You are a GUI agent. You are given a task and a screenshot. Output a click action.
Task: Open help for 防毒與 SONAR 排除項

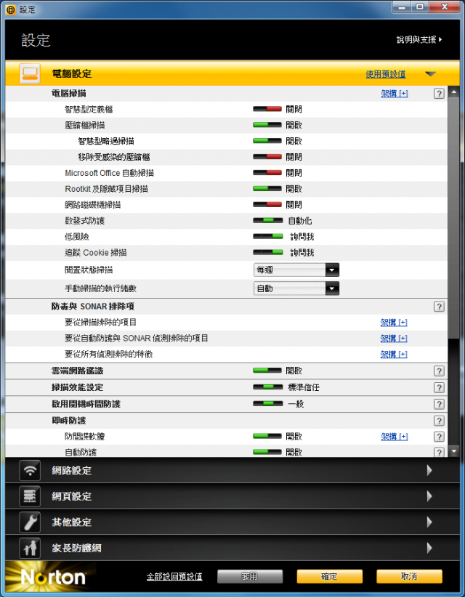[x=439, y=307]
